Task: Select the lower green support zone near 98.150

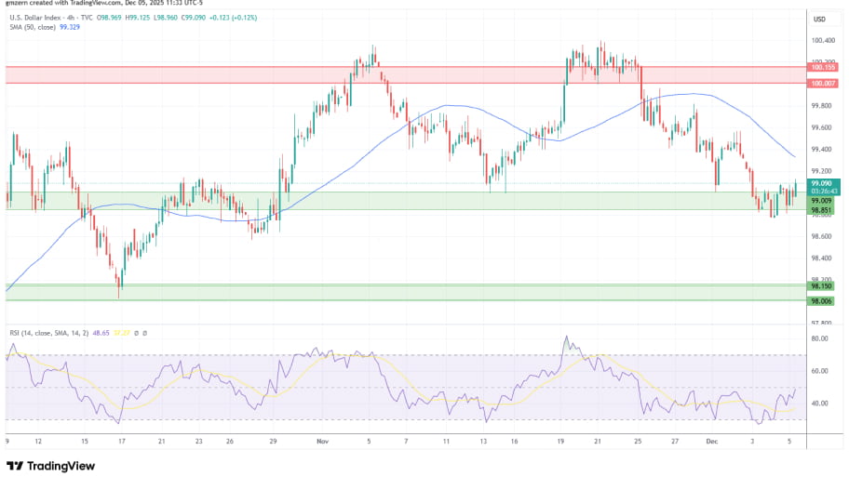Action: pyautogui.click(x=372, y=292)
